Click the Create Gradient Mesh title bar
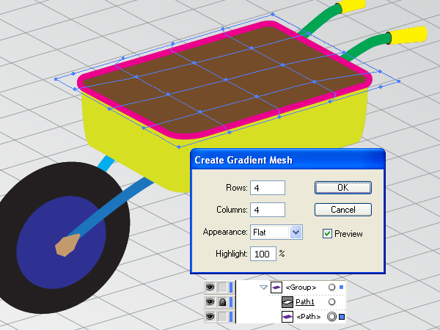Screen dimensions: 440x330 (287, 160)
